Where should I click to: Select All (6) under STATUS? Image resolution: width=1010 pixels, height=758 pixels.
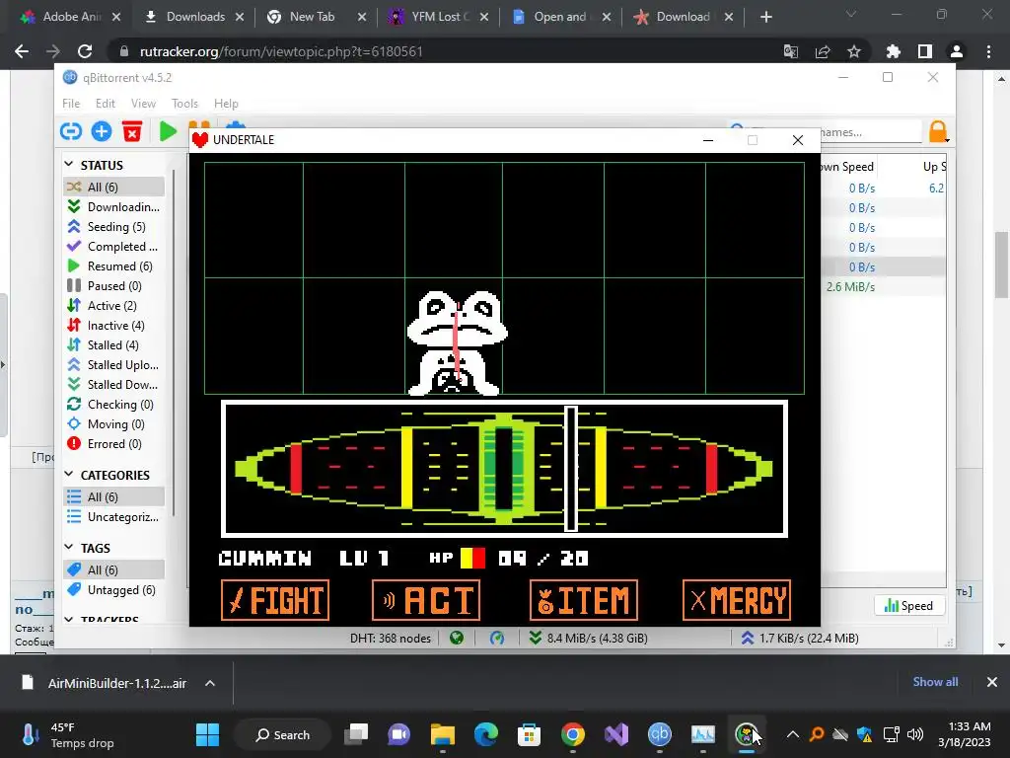point(113,187)
